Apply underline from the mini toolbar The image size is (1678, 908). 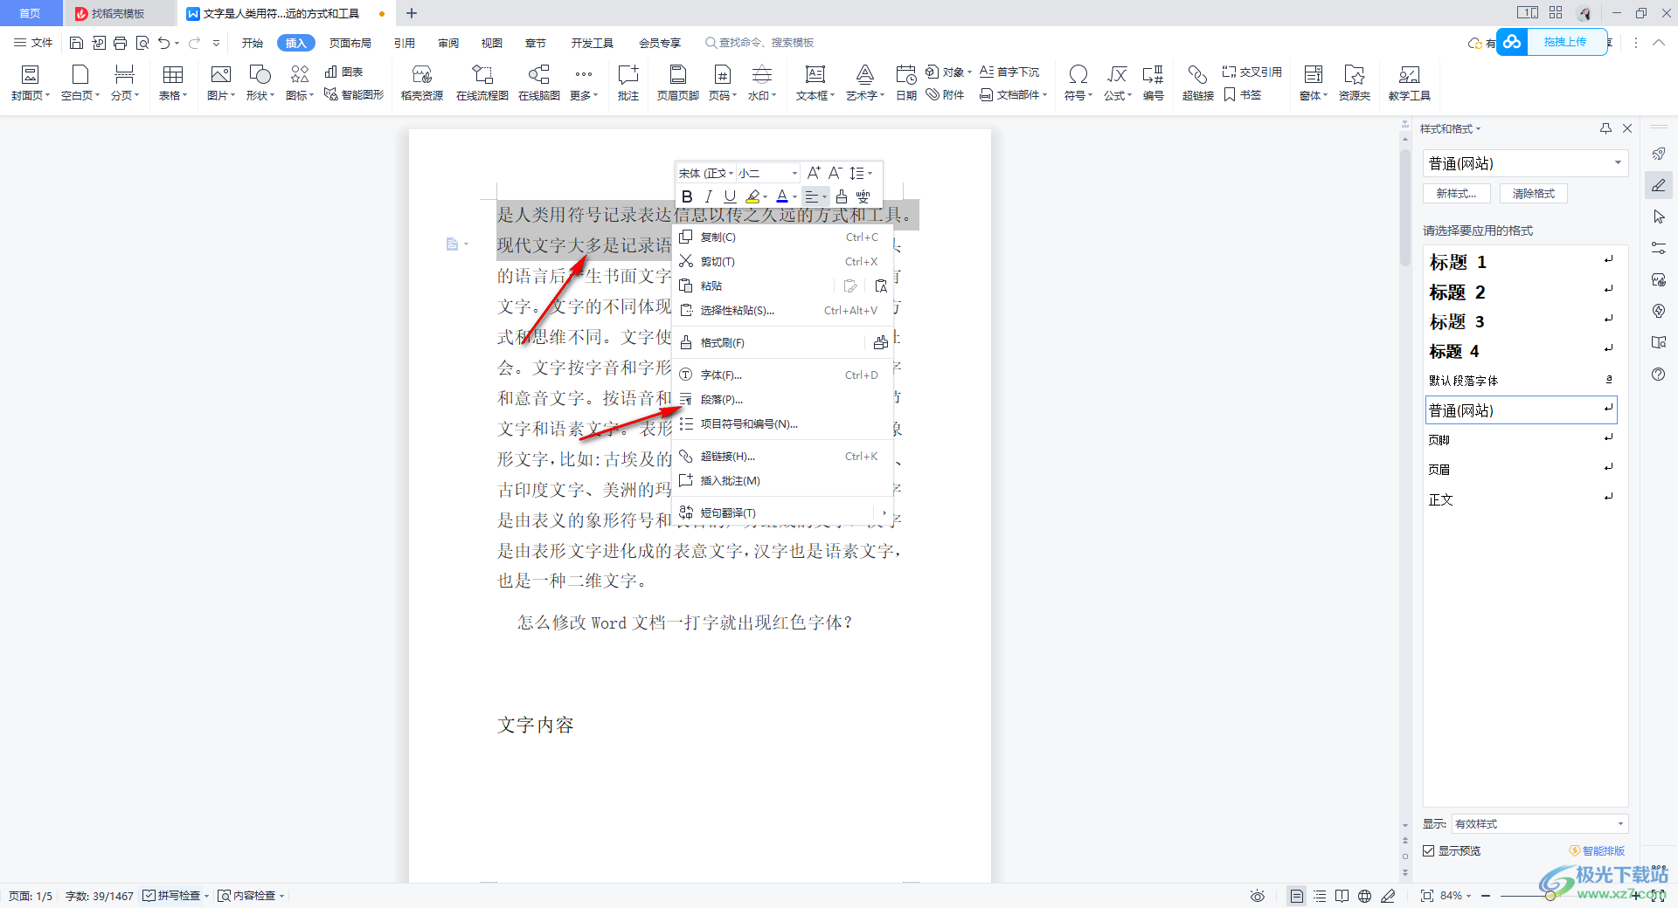[730, 196]
